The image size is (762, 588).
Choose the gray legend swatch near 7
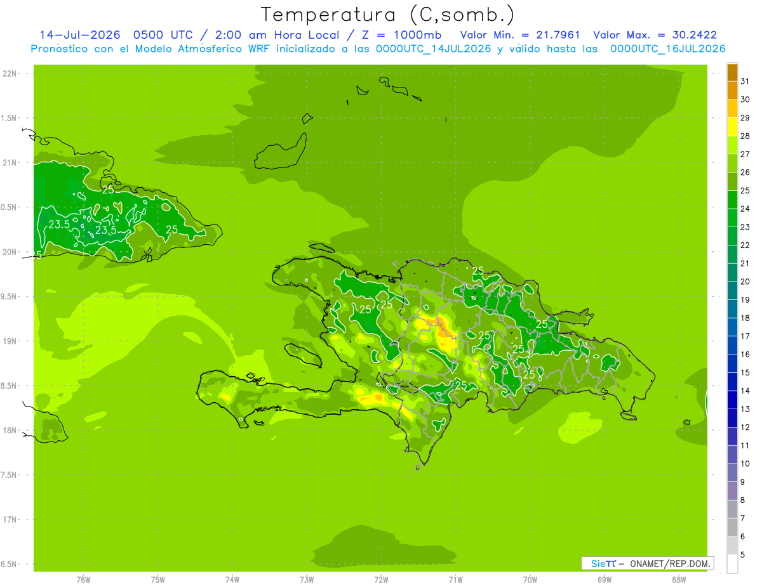(732, 527)
